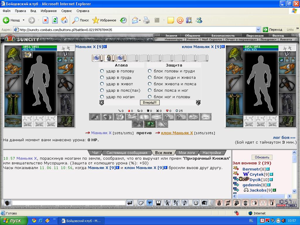
Task: Select defense 'блок груди и живота'
Action: 150,77
